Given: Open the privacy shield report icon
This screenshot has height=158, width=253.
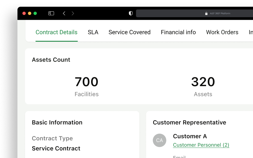Looking at the screenshot, I should (131, 13).
